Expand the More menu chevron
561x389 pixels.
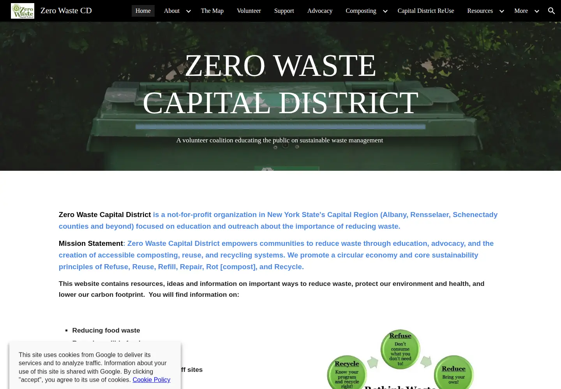click(x=537, y=11)
